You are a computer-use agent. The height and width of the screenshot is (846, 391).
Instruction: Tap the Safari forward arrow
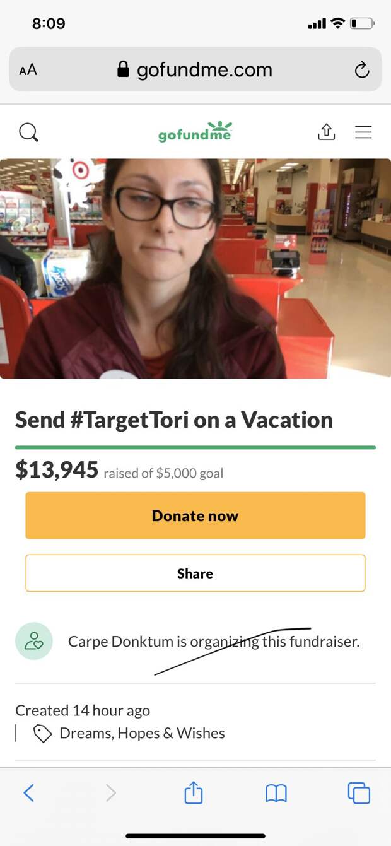click(x=110, y=792)
